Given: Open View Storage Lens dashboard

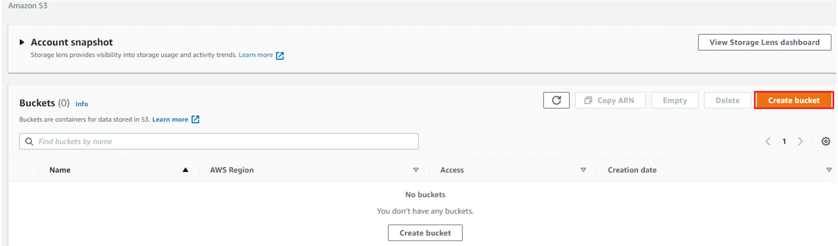Looking at the screenshot, I should (764, 42).
